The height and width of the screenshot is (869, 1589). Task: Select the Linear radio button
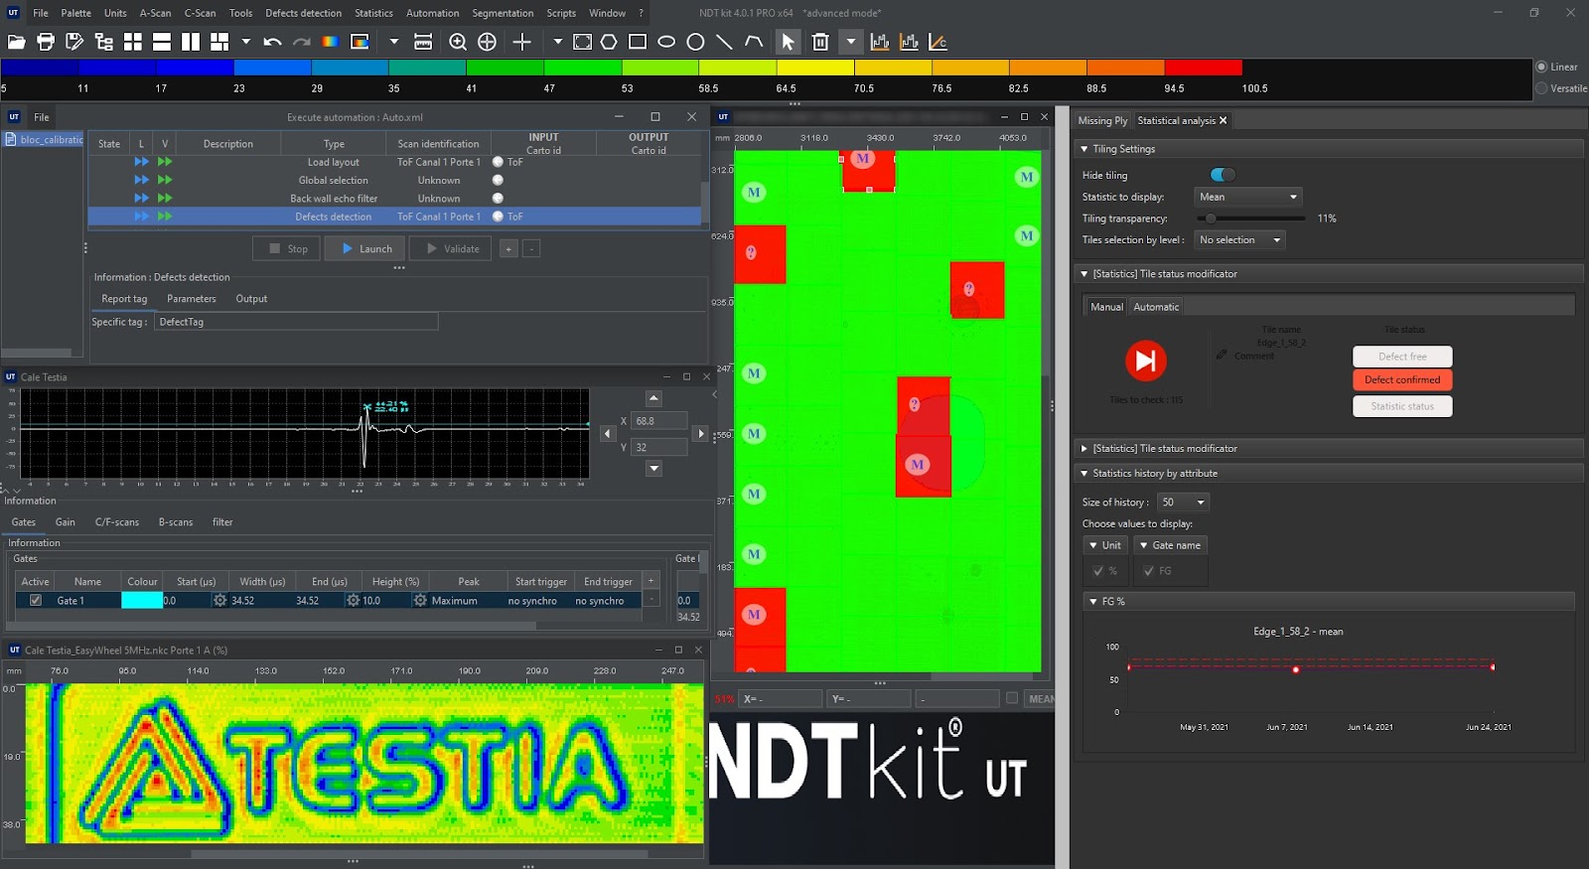(1542, 67)
